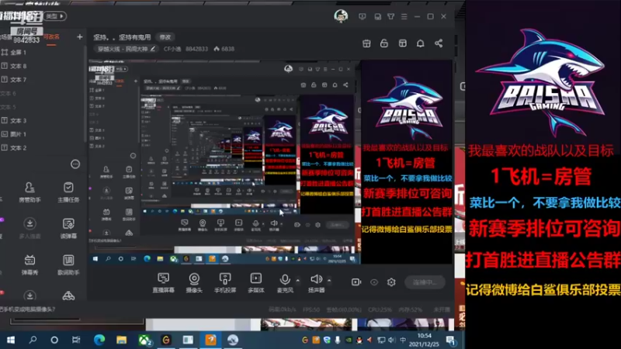The width and height of the screenshot is (621, 349).
Task: Expand the microphone options arrow
Action: 298,280
